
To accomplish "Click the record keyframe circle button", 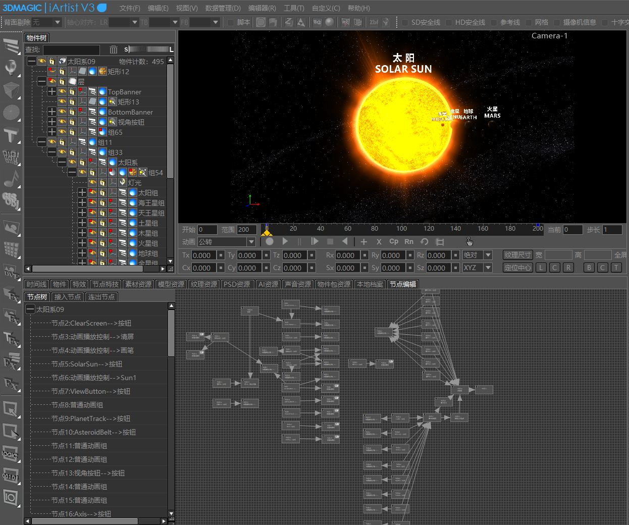I will coord(270,242).
